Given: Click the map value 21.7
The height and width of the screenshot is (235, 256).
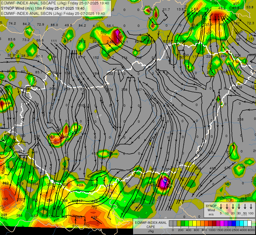Looking at the screenshot, I should (166, 10).
